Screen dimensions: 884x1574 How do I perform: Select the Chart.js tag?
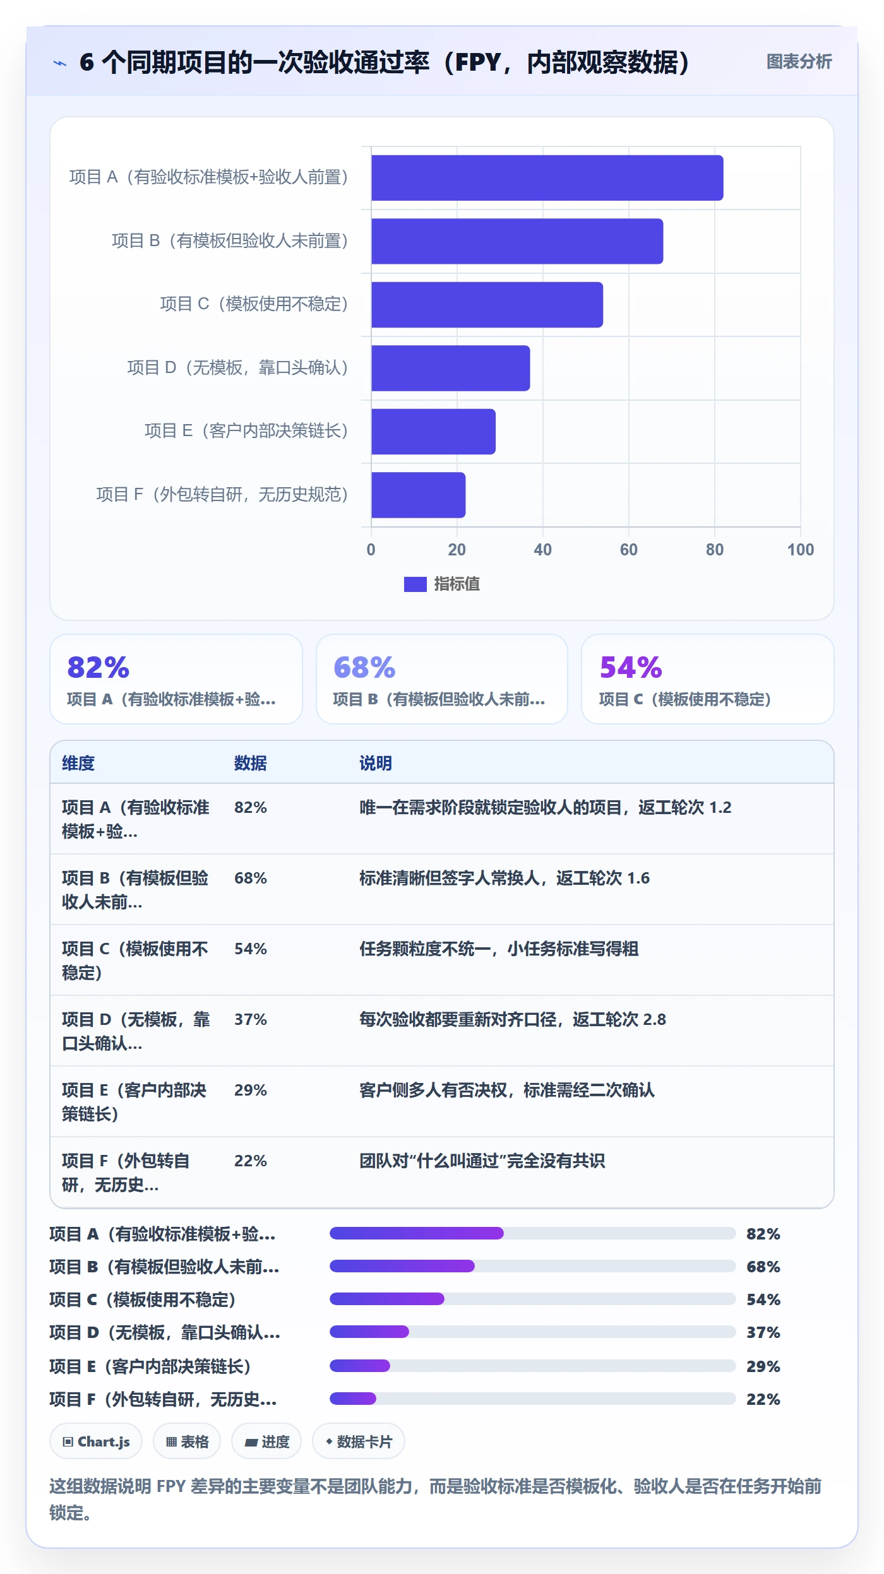[x=96, y=1441]
